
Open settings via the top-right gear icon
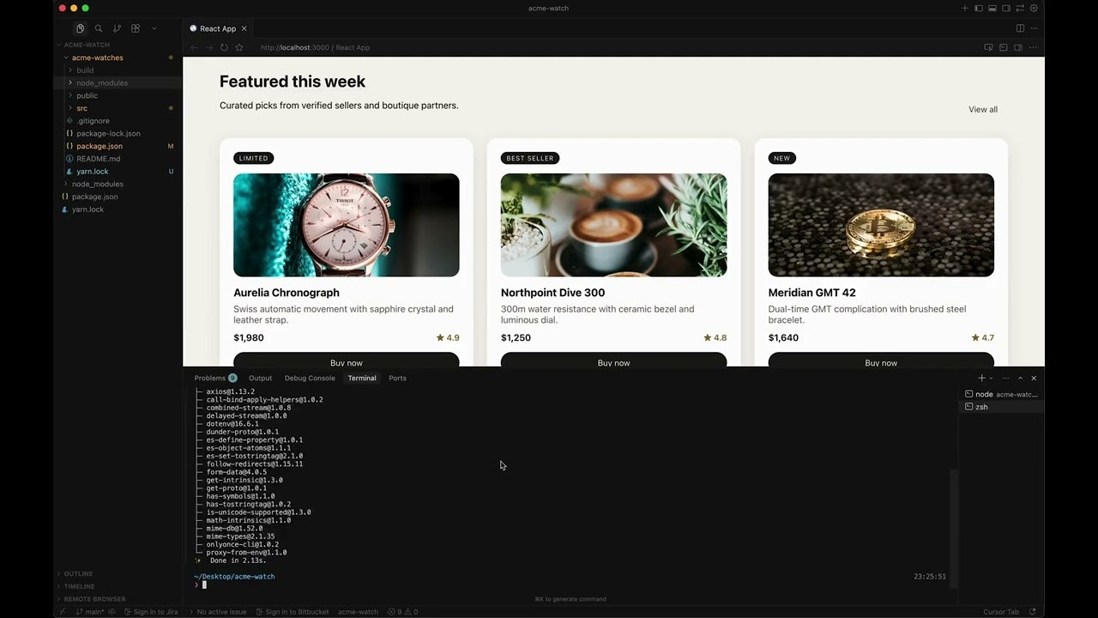coord(1034,9)
